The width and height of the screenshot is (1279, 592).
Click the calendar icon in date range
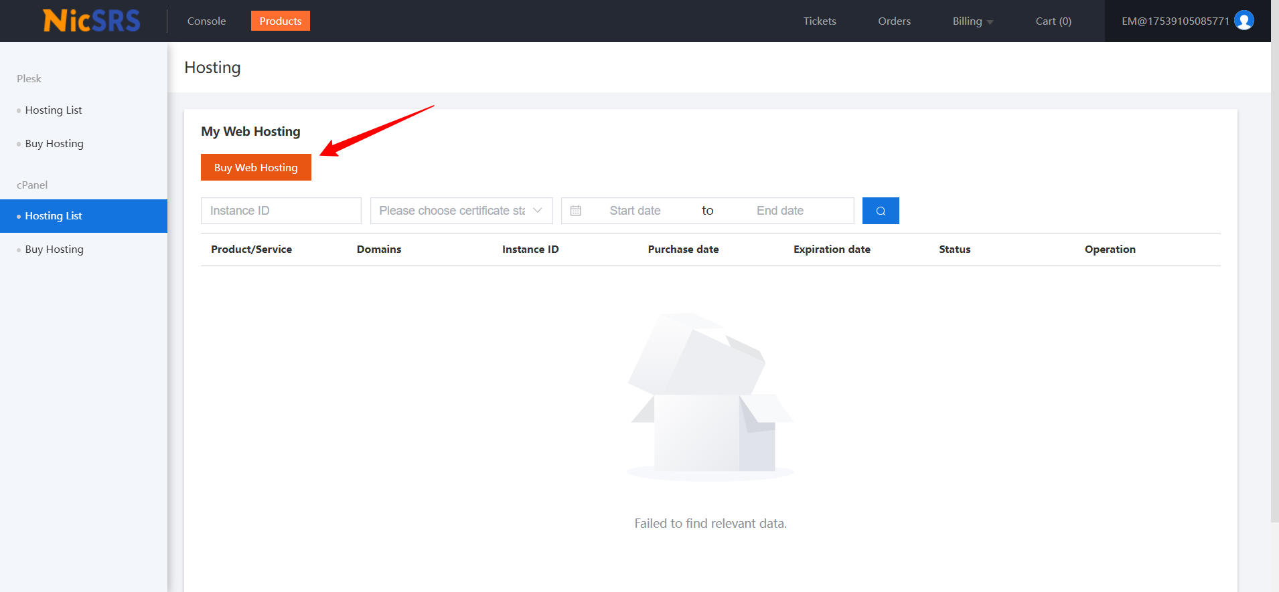[x=576, y=211]
